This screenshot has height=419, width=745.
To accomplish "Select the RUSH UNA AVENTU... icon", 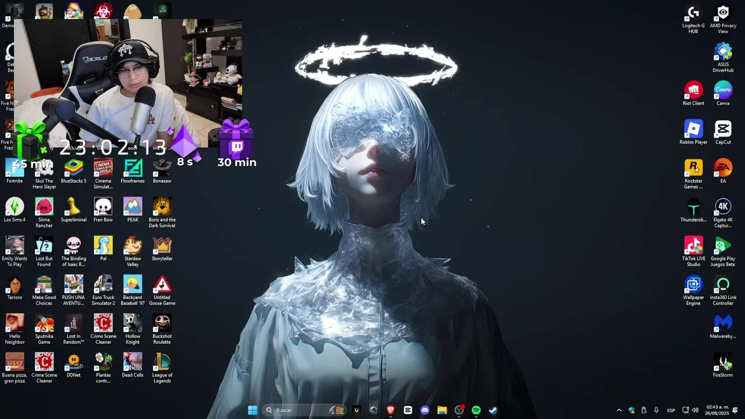I will [x=73, y=290].
